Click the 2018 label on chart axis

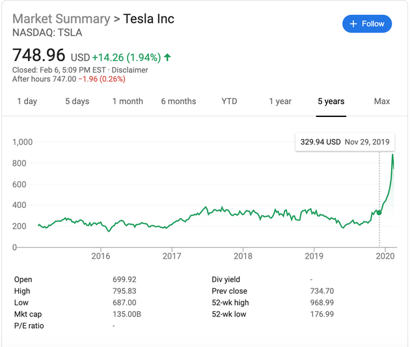tap(243, 256)
